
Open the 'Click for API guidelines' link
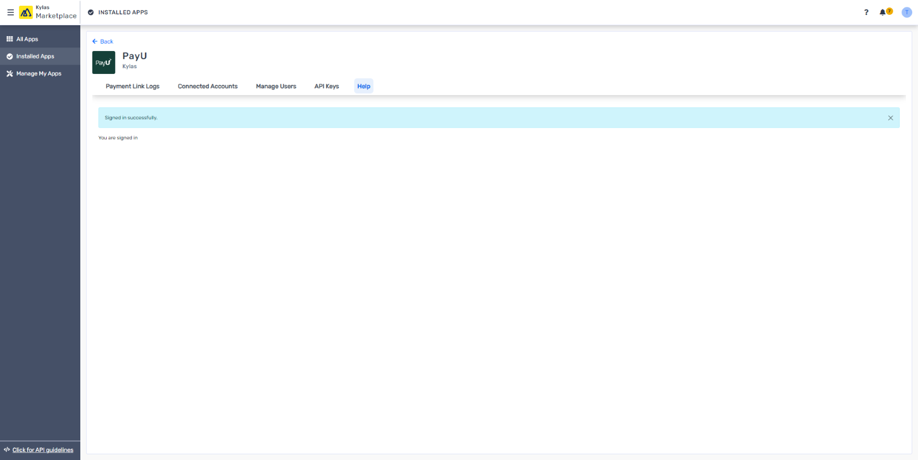[42, 450]
